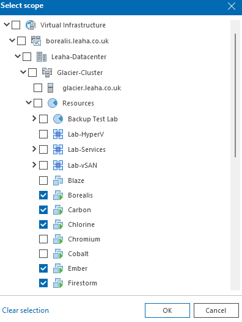
Task: Click the running Firestorm VM icon
Action: point(58,283)
